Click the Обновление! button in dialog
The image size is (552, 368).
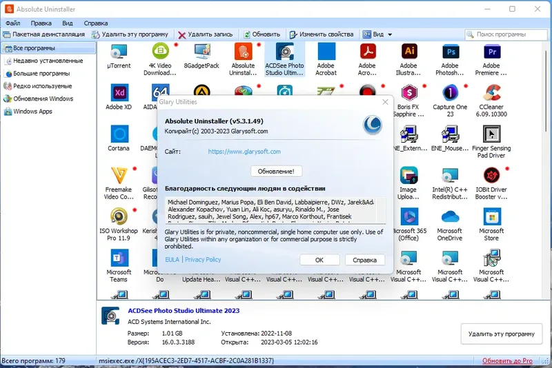click(277, 172)
